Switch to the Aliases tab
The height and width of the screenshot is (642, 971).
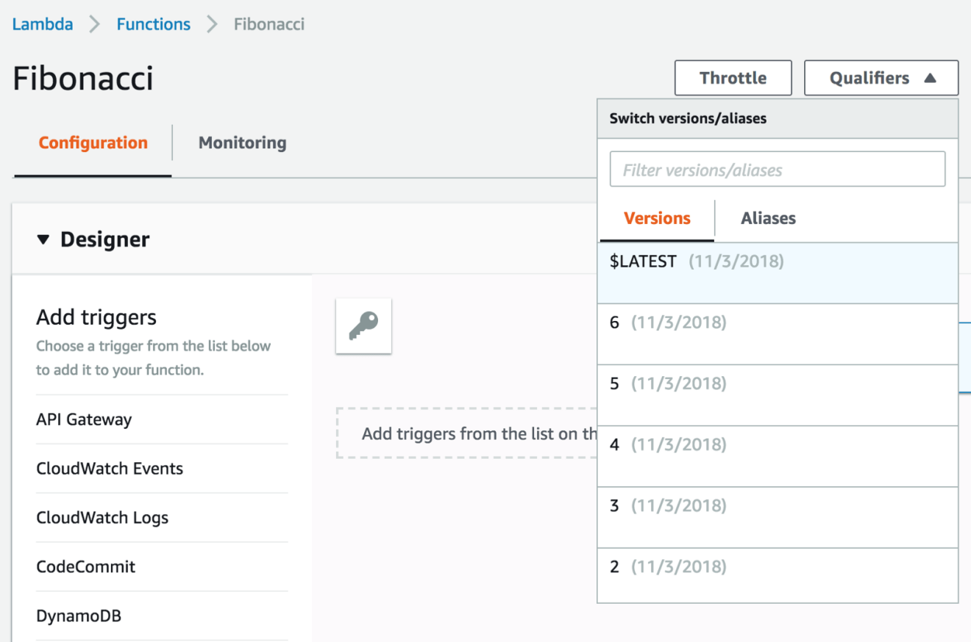[x=768, y=218]
